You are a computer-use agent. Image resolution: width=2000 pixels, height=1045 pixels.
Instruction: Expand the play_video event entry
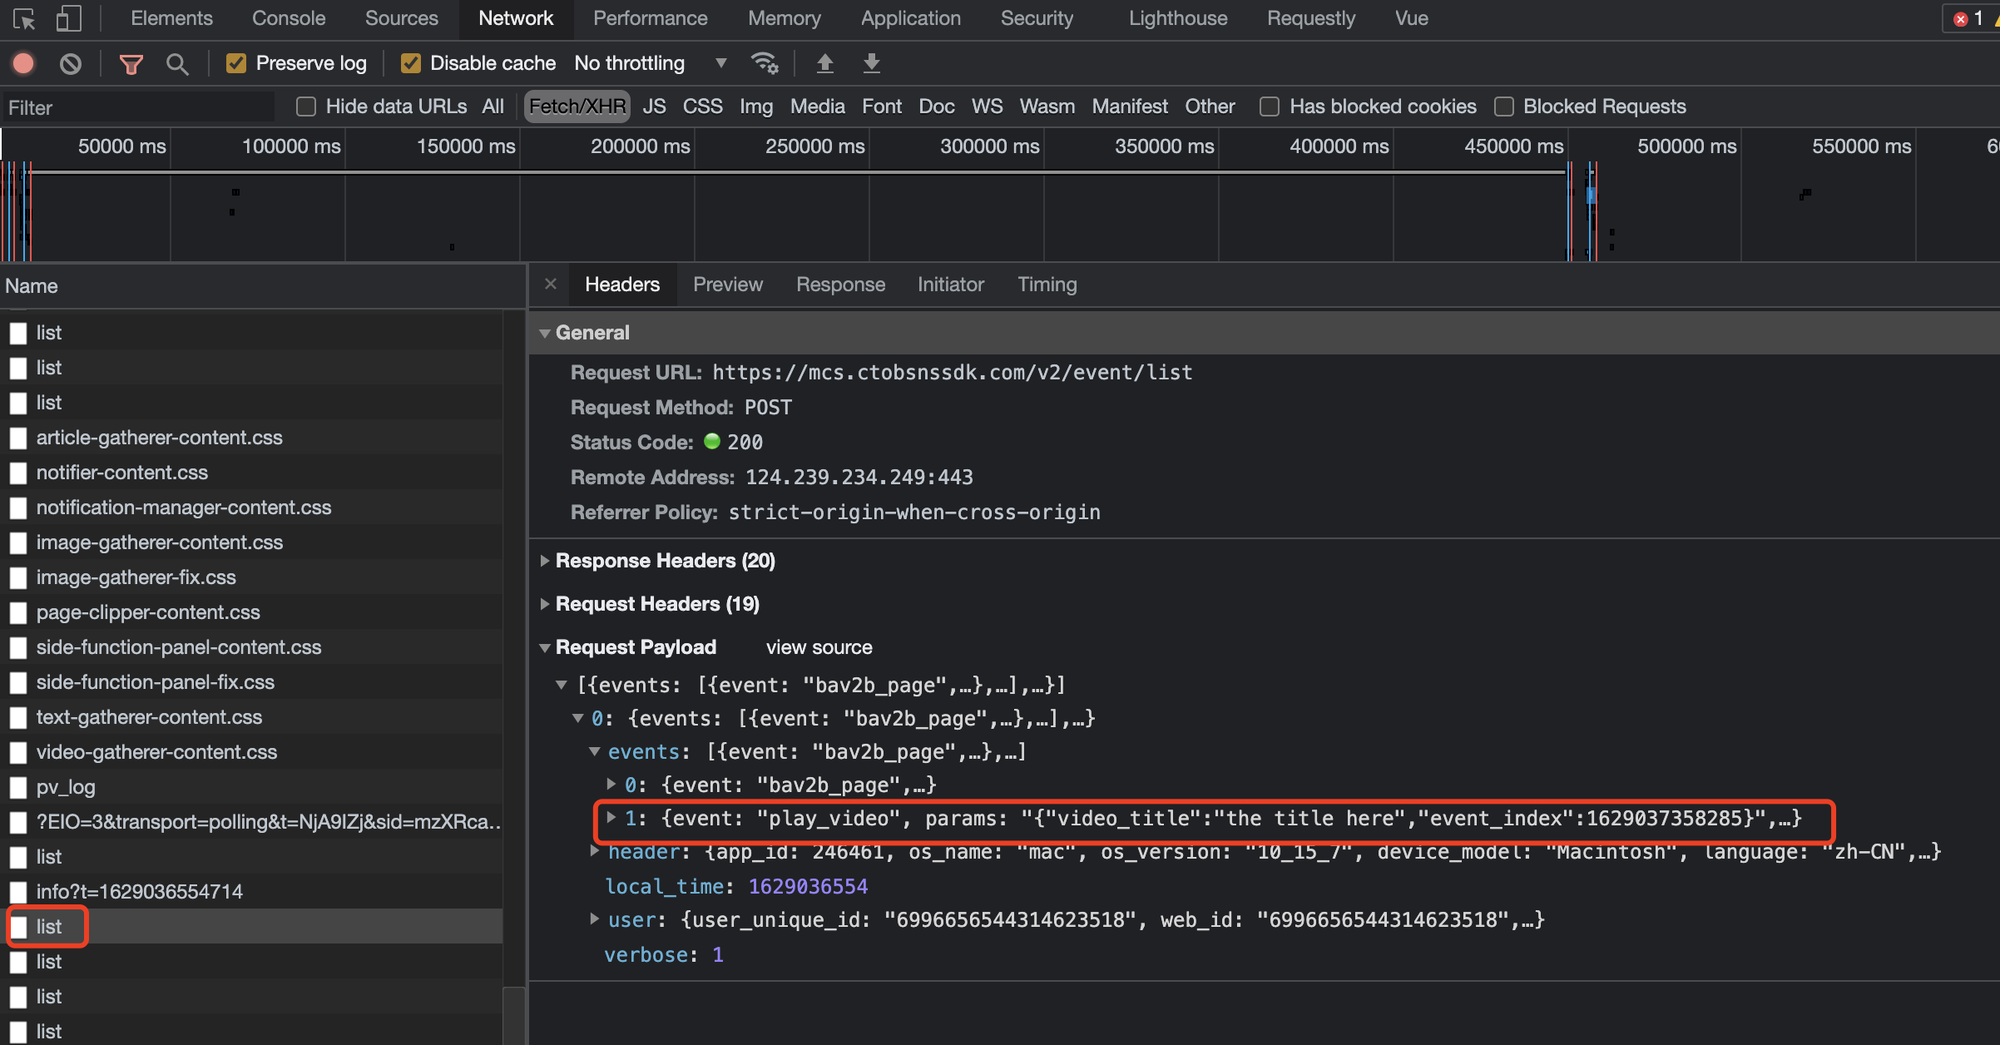point(611,818)
